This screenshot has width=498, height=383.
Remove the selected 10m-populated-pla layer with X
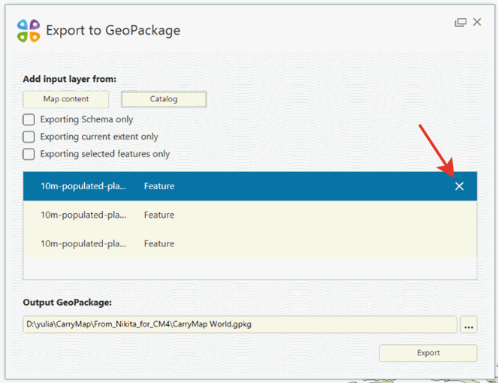[x=459, y=186]
